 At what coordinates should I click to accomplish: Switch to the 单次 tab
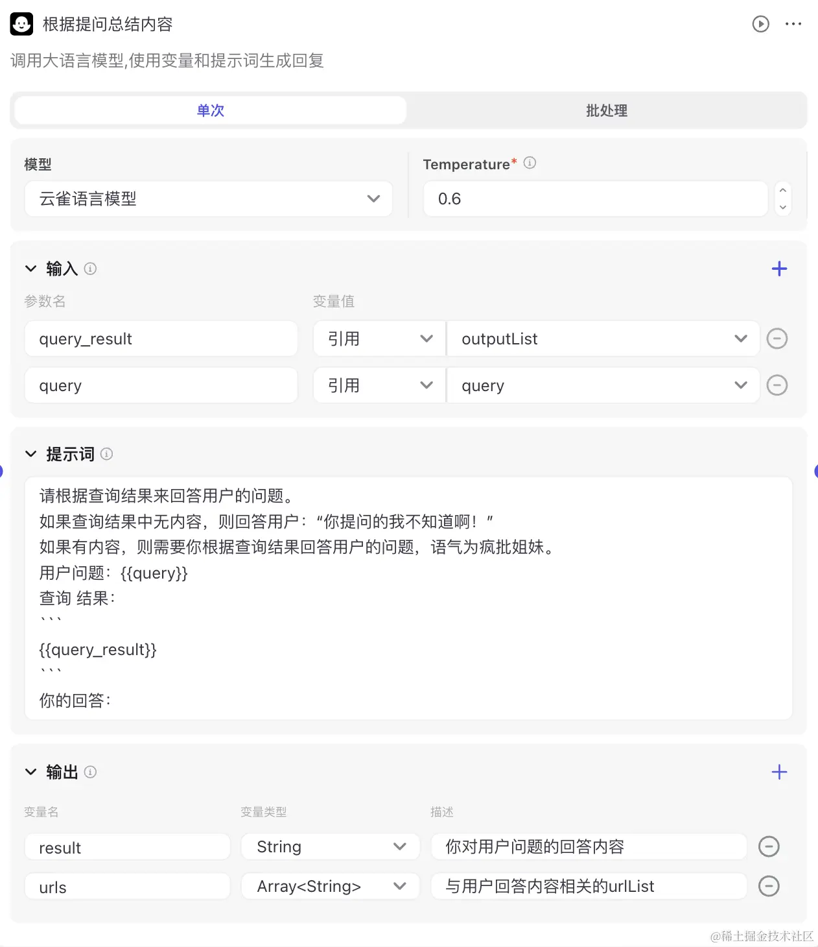pos(211,110)
